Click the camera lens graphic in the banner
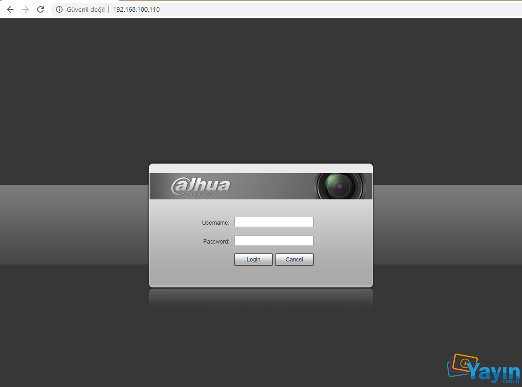This screenshot has width=522, height=387. (340, 186)
